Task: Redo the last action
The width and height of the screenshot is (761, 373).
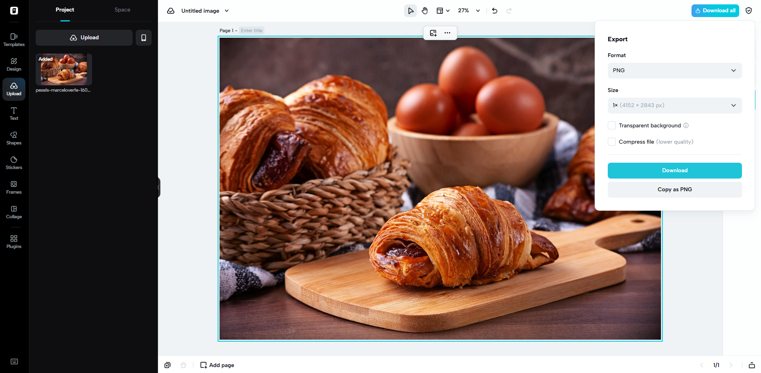Action: [x=509, y=11]
